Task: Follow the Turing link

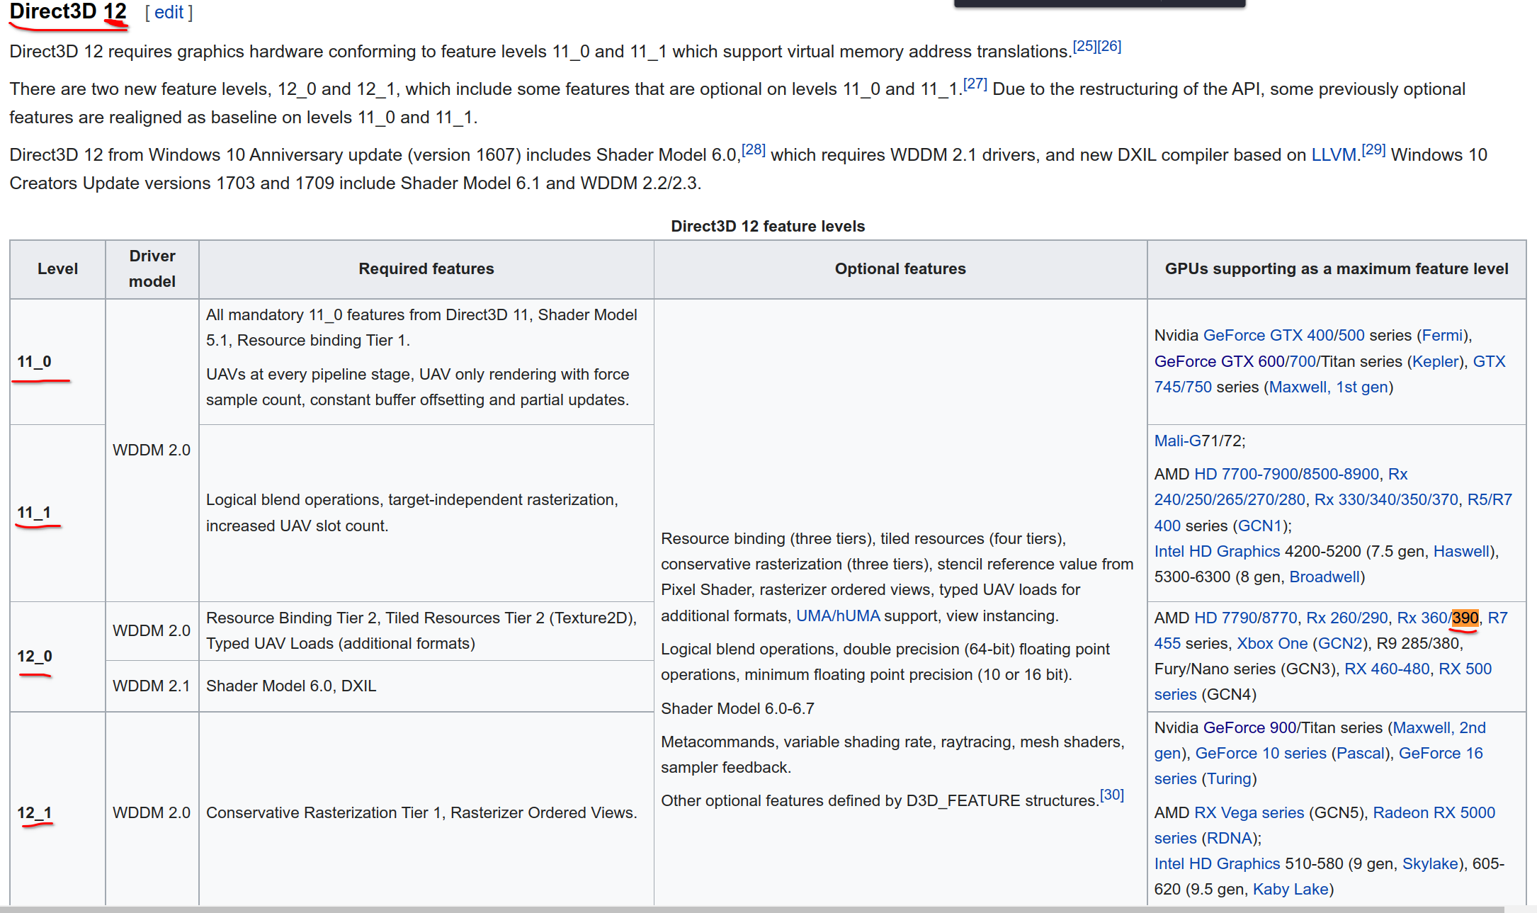Action: (x=1230, y=778)
